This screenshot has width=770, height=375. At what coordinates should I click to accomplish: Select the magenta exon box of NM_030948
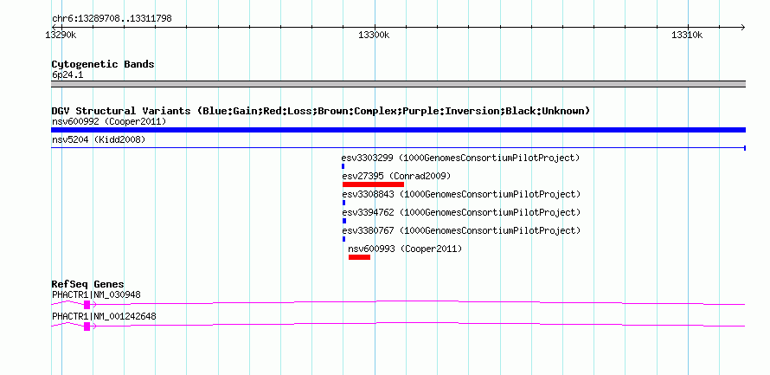(x=87, y=305)
